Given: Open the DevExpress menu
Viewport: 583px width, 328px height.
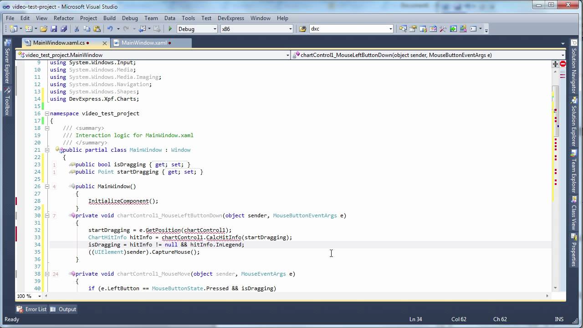Looking at the screenshot, I should [231, 18].
